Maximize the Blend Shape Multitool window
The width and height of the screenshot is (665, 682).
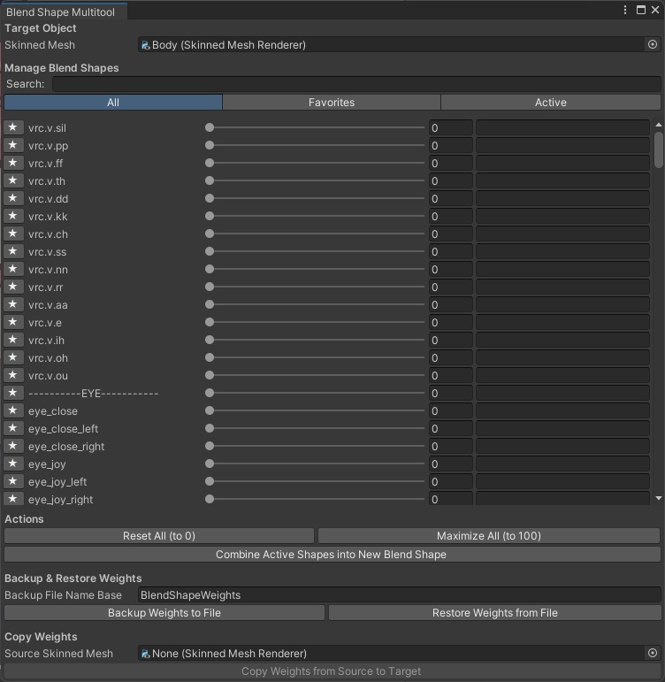pyautogui.click(x=640, y=10)
